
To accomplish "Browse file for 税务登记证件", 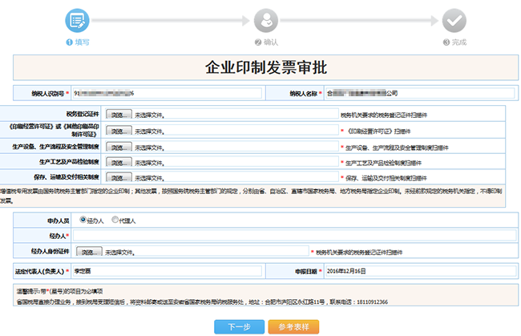I will click(x=119, y=115).
